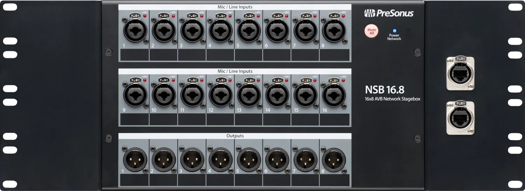The width and height of the screenshot is (525, 191).
Task: Choose the input 15 combo jack
Action: (306, 95)
